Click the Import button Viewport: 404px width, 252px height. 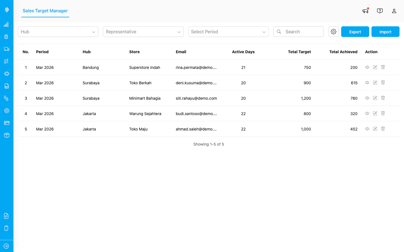(385, 32)
